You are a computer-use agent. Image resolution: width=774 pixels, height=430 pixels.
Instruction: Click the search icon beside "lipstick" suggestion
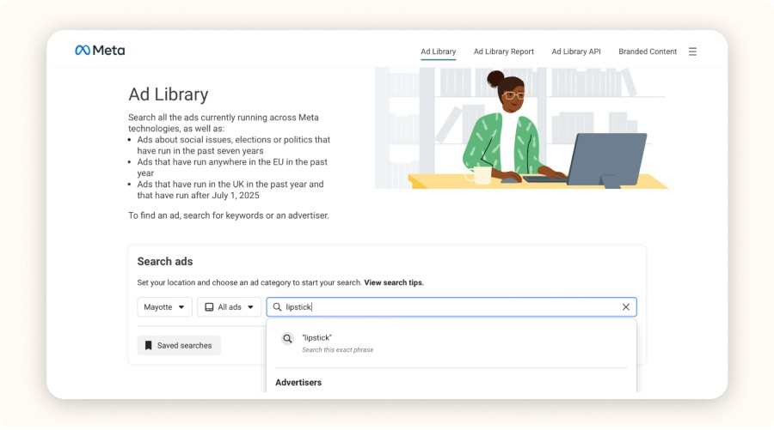click(x=287, y=339)
